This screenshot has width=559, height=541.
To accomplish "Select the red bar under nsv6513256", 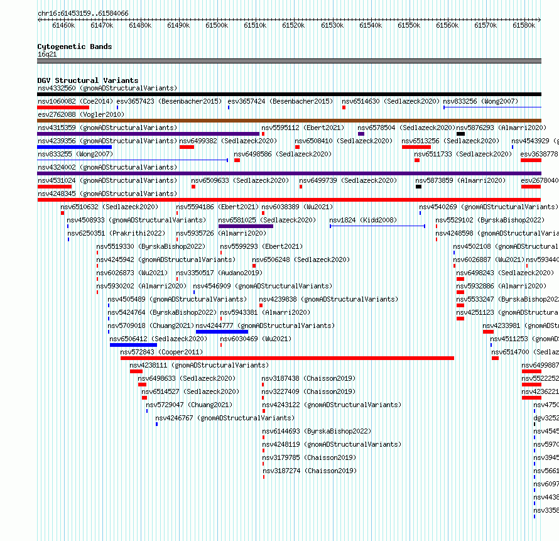I will [x=416, y=147].
